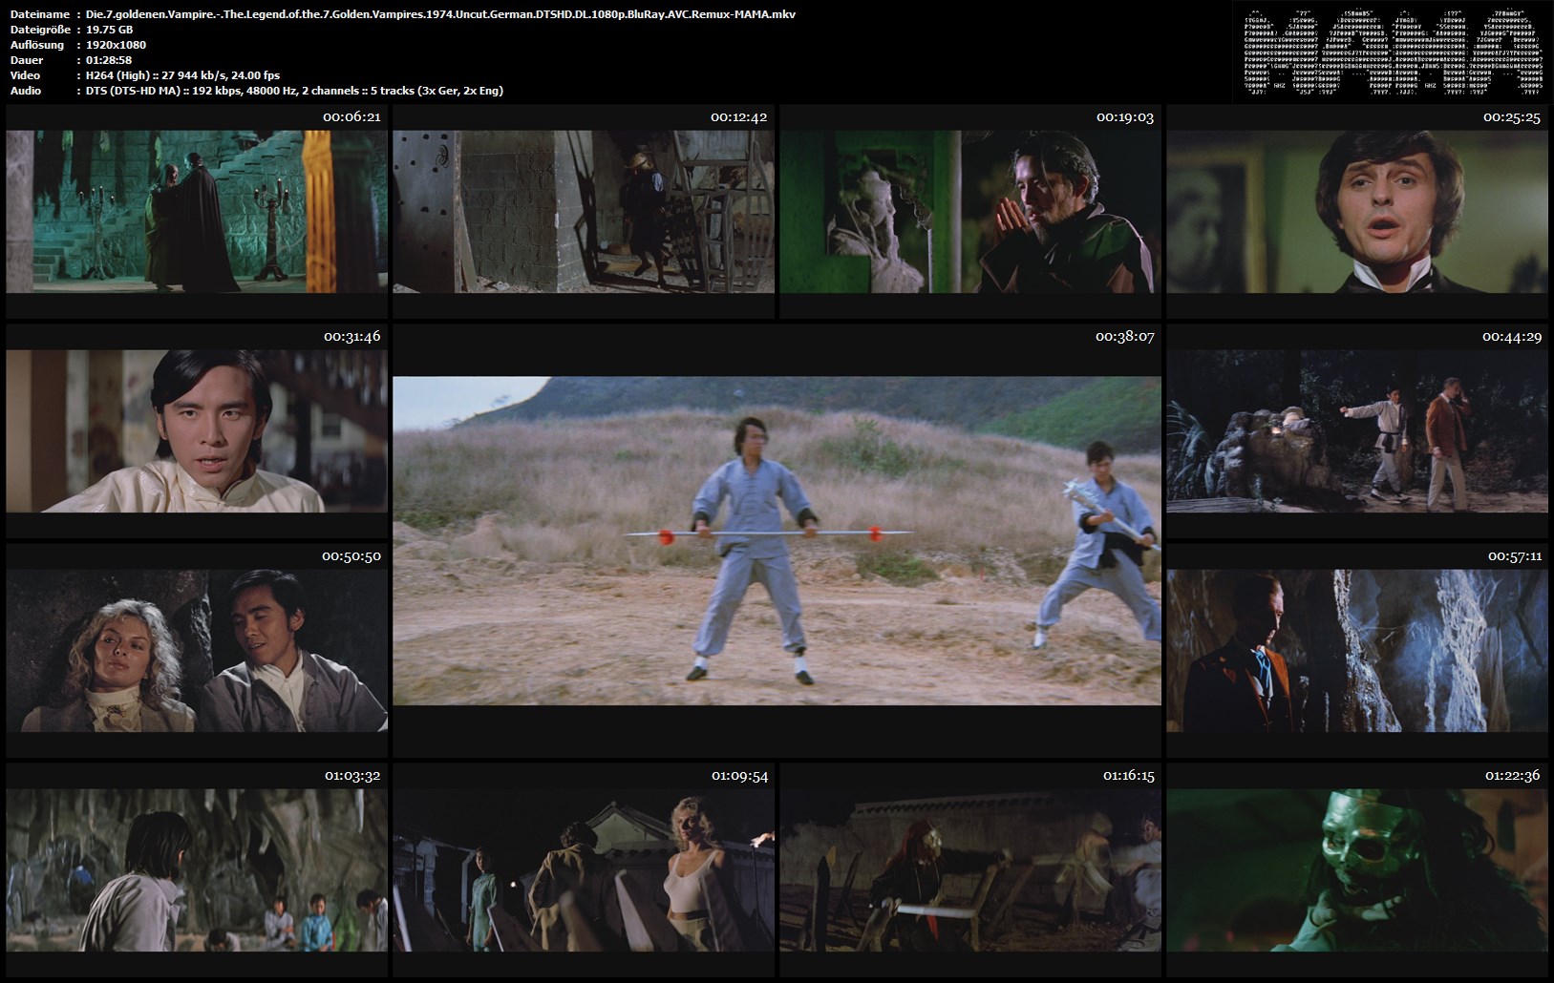1554x983 pixels.
Task: Click the frame thumbnail at 01:16:15
Action: (x=970, y=870)
